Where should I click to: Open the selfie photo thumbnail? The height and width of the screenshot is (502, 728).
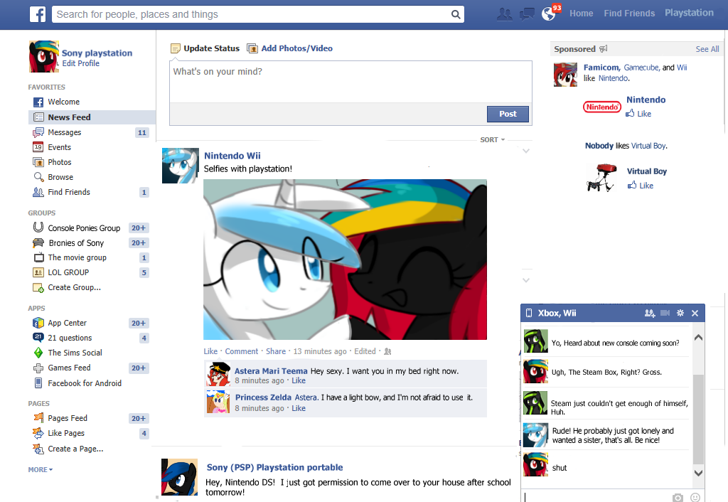(x=345, y=260)
